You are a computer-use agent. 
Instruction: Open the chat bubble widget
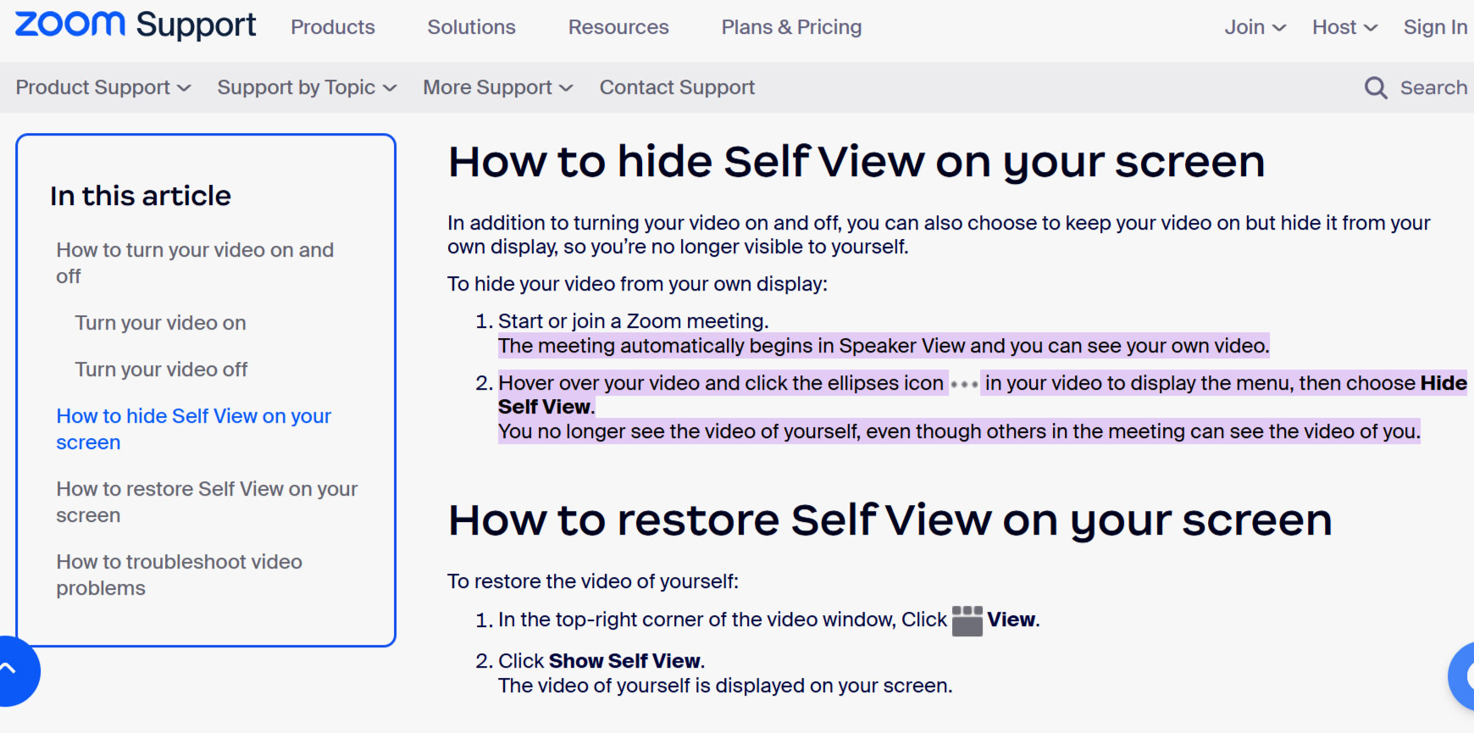[1461, 675]
